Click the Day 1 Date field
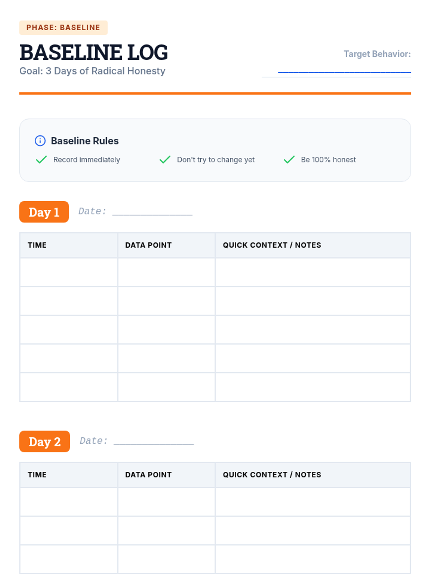 pyautogui.click(x=152, y=211)
